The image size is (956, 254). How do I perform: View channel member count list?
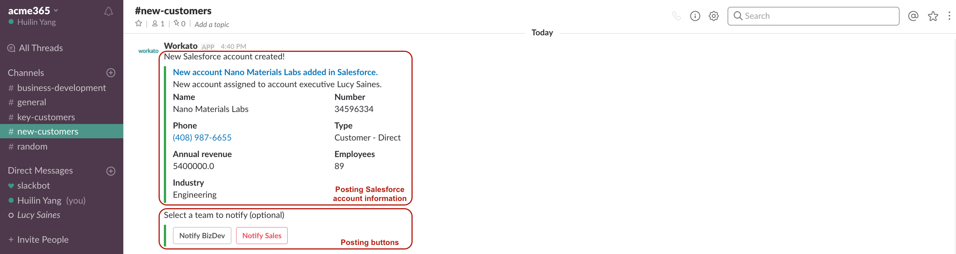(158, 23)
